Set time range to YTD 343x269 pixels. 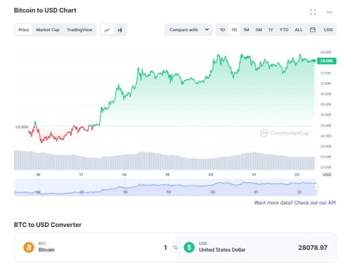(x=284, y=30)
